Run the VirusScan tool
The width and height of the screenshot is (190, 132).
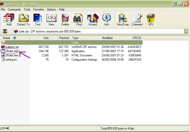pyautogui.click(x=123, y=20)
